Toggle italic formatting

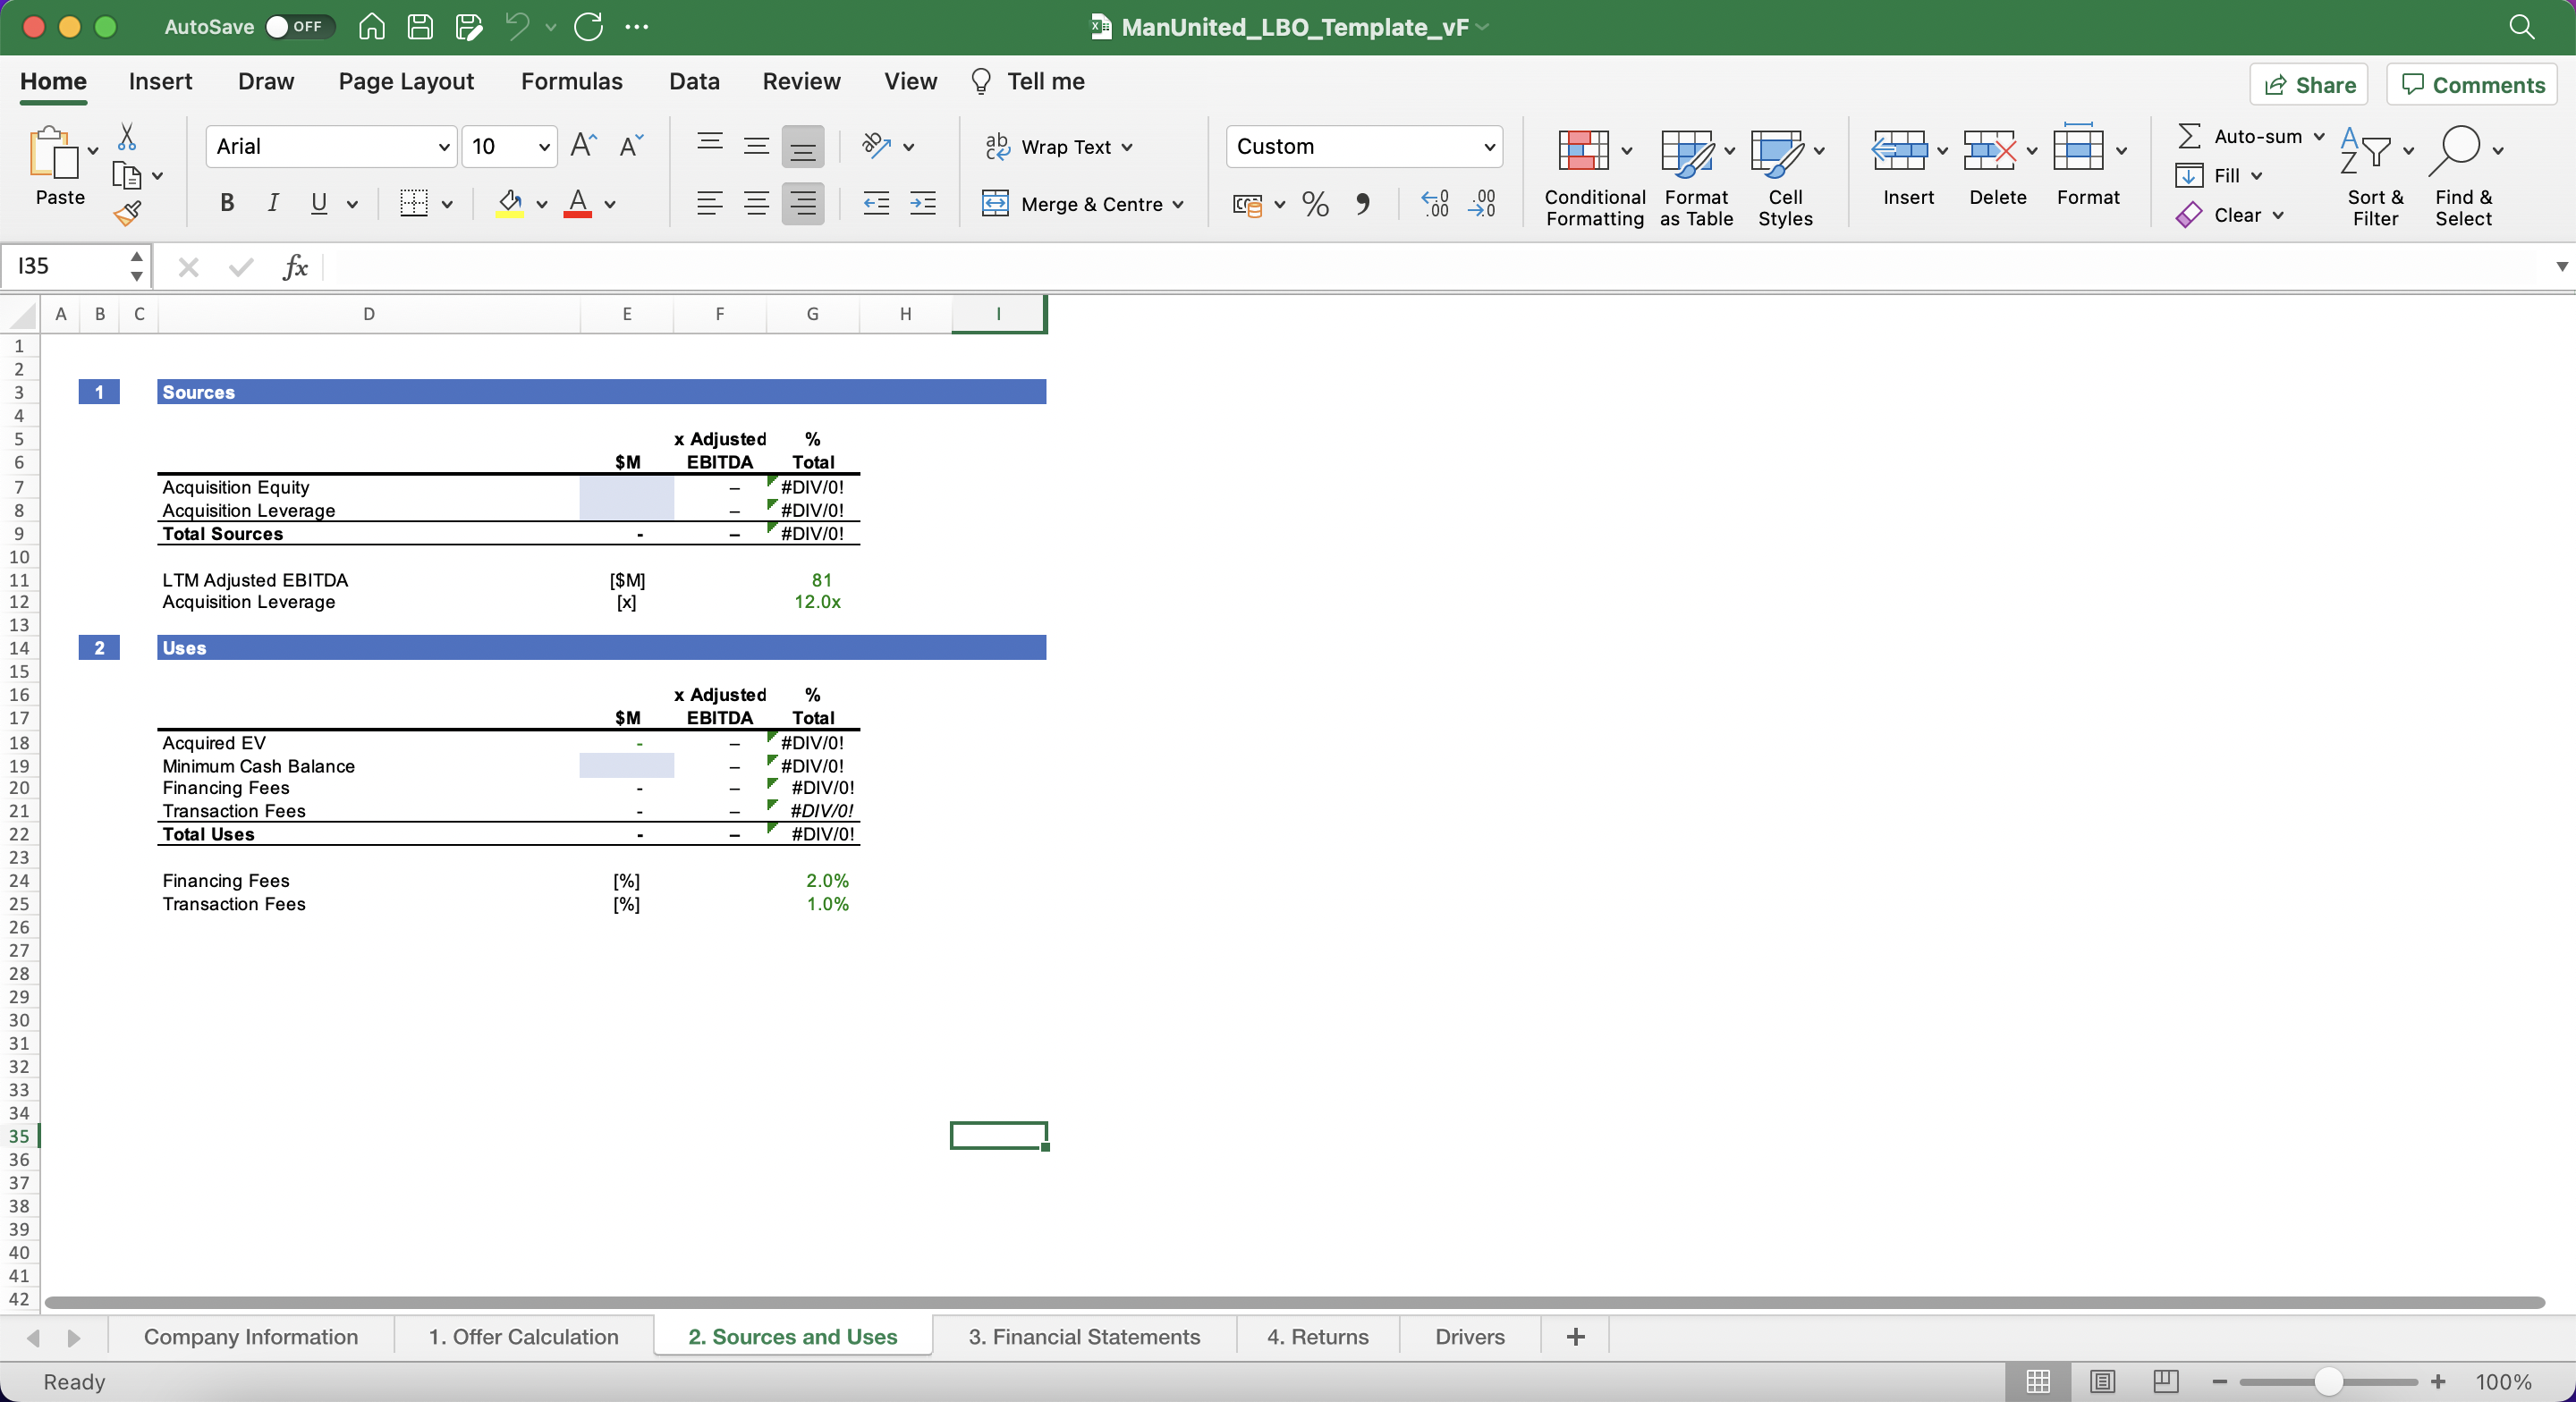tap(272, 204)
